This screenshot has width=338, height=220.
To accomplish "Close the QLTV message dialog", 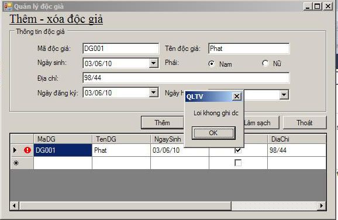I will [x=237, y=96].
